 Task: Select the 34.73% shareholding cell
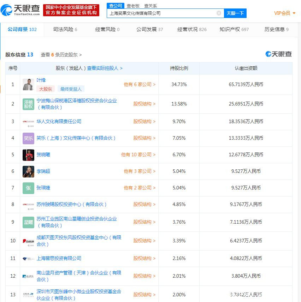(179, 84)
